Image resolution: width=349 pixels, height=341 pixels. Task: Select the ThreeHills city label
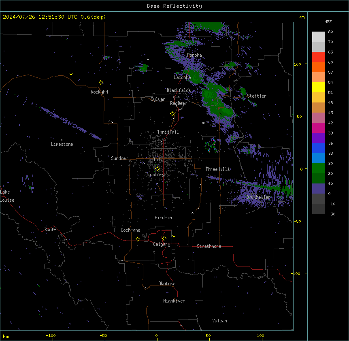tap(217, 169)
